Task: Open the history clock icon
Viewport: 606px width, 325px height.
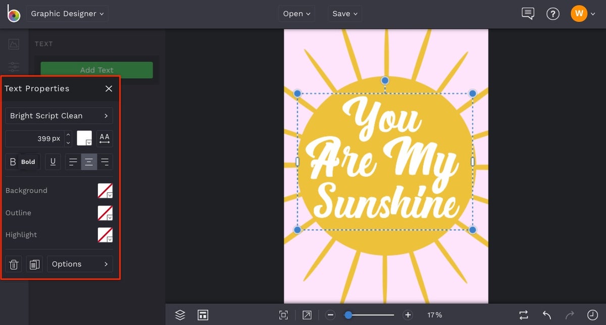Action: pyautogui.click(x=592, y=315)
